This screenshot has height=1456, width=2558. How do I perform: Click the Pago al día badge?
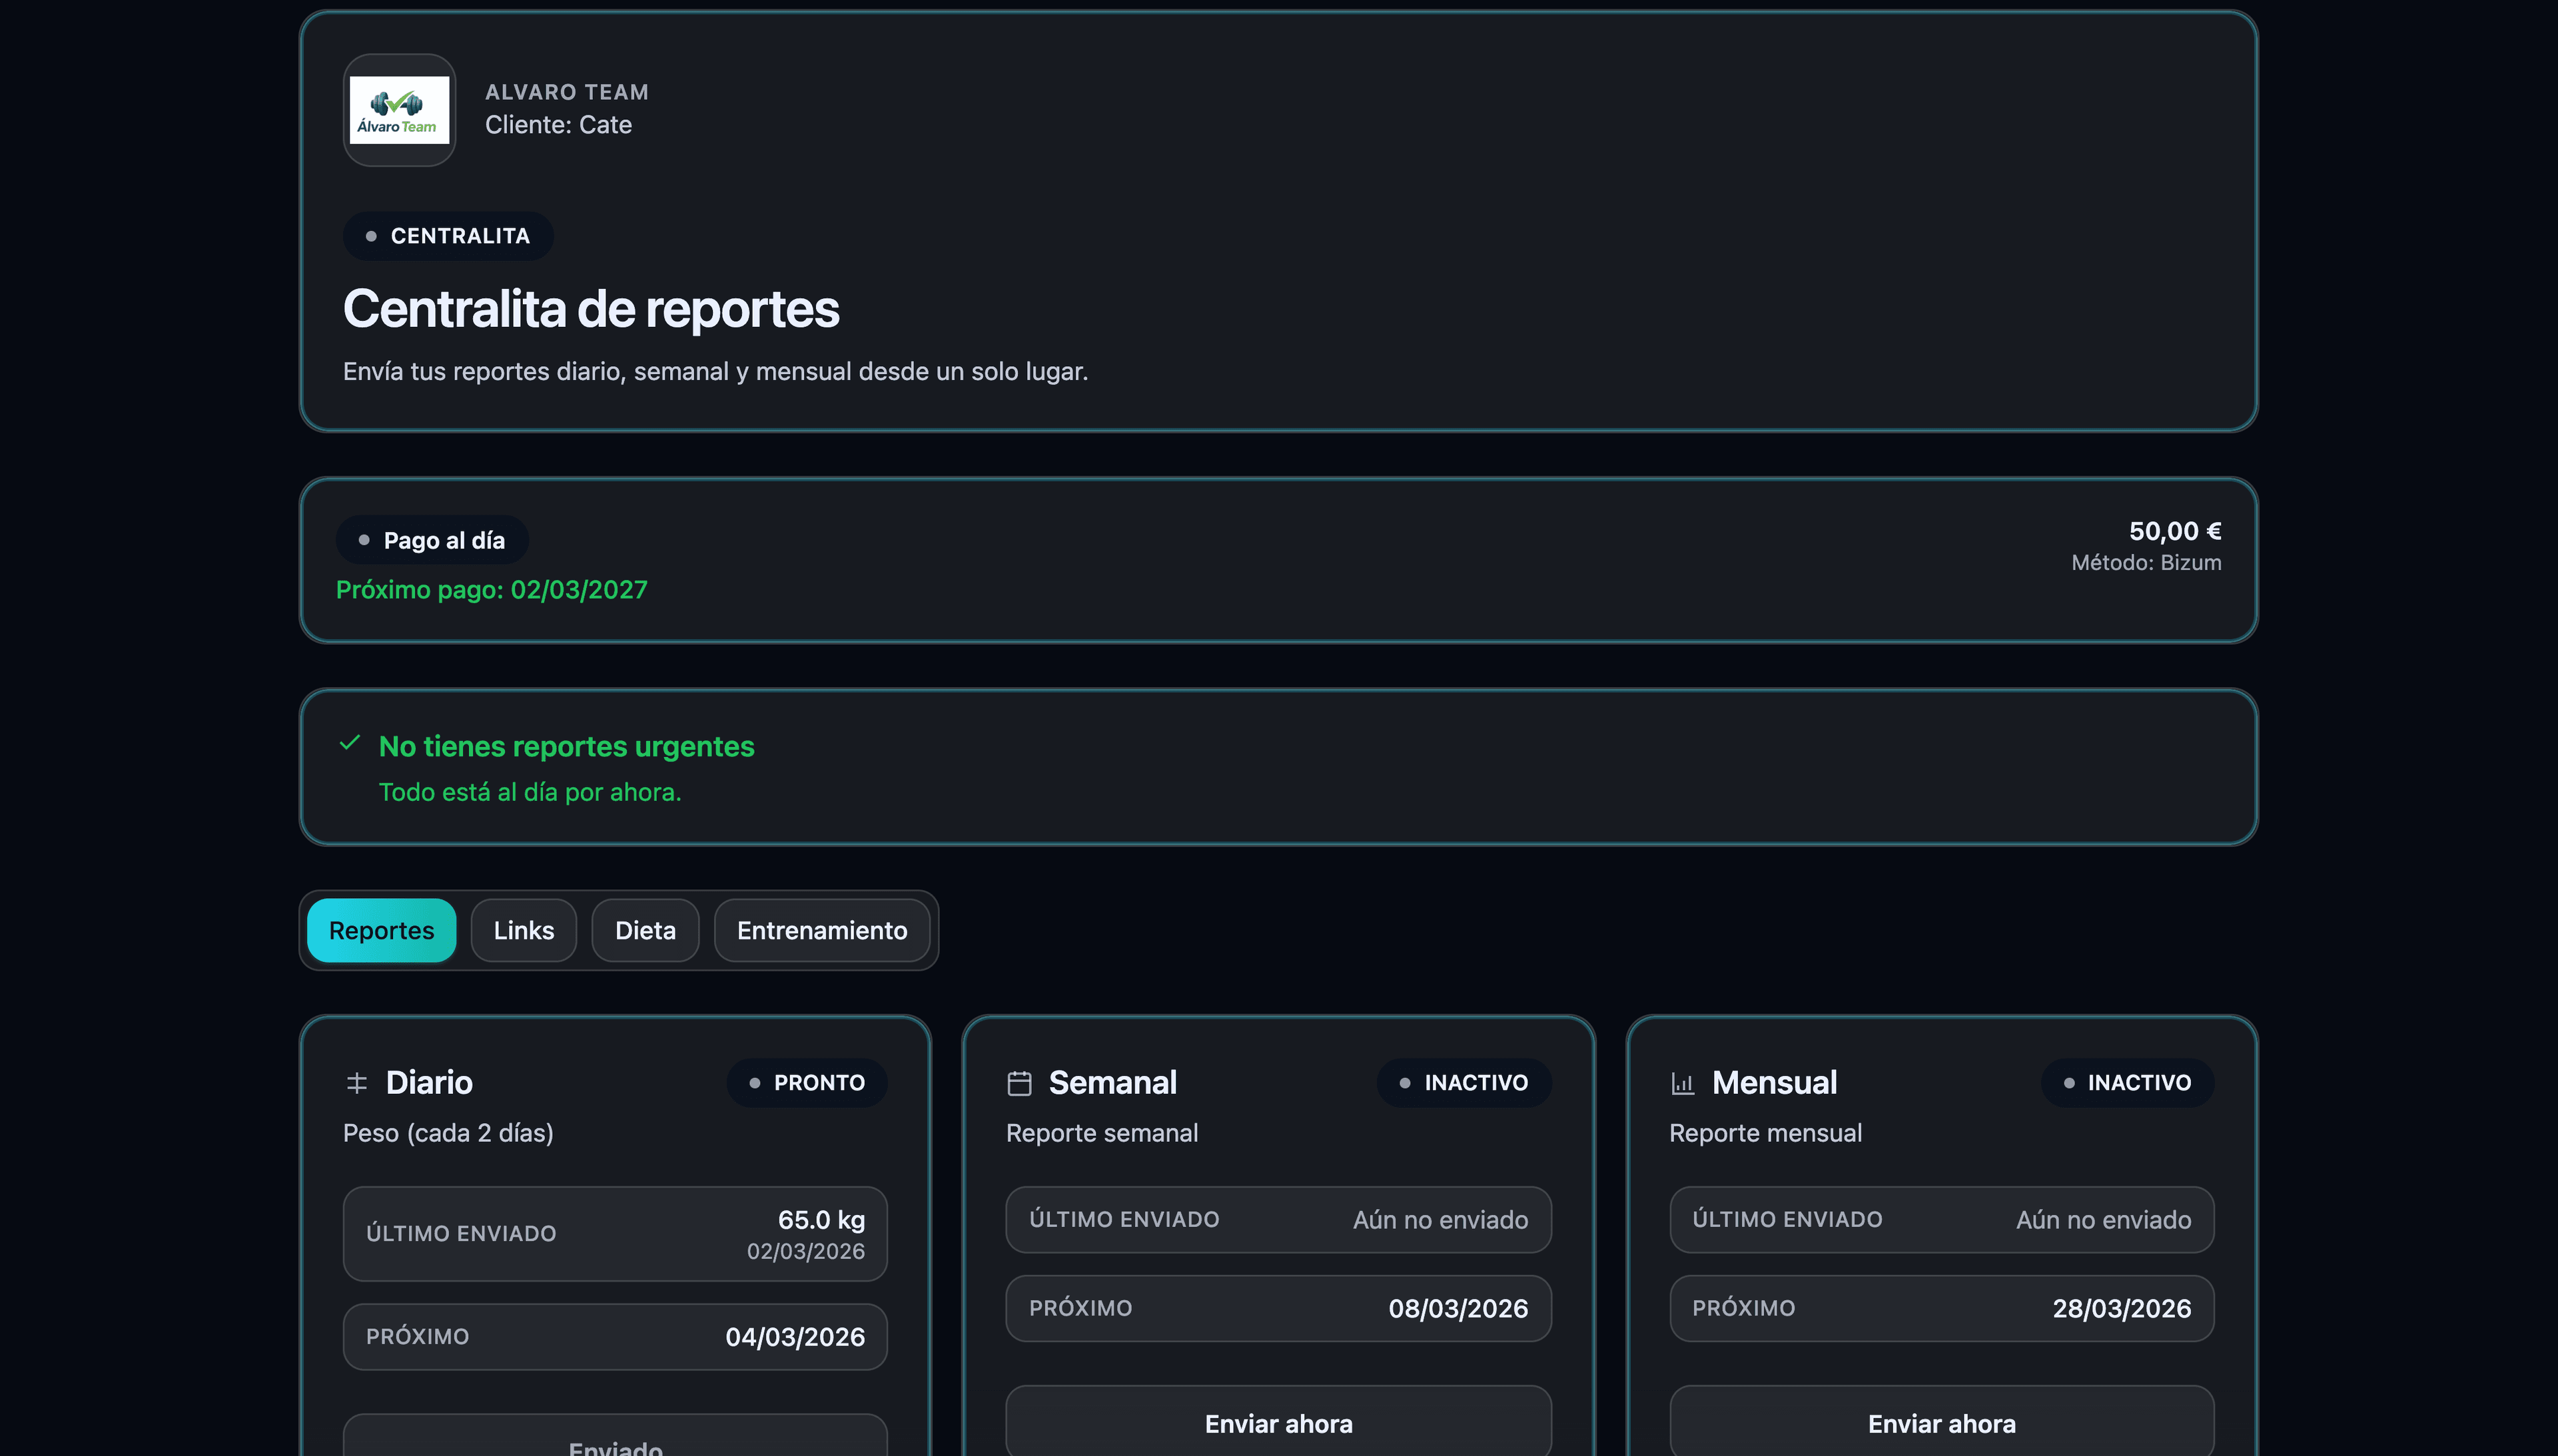coord(431,540)
